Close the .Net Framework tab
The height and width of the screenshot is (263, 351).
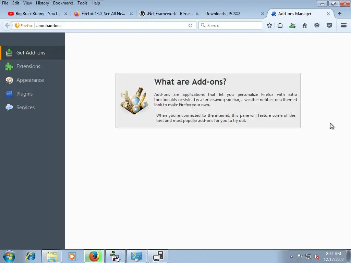[197, 14]
